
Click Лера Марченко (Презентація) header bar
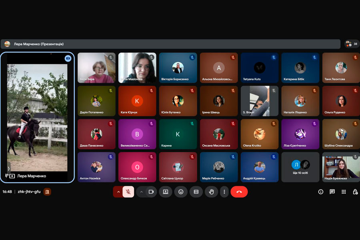point(170,44)
